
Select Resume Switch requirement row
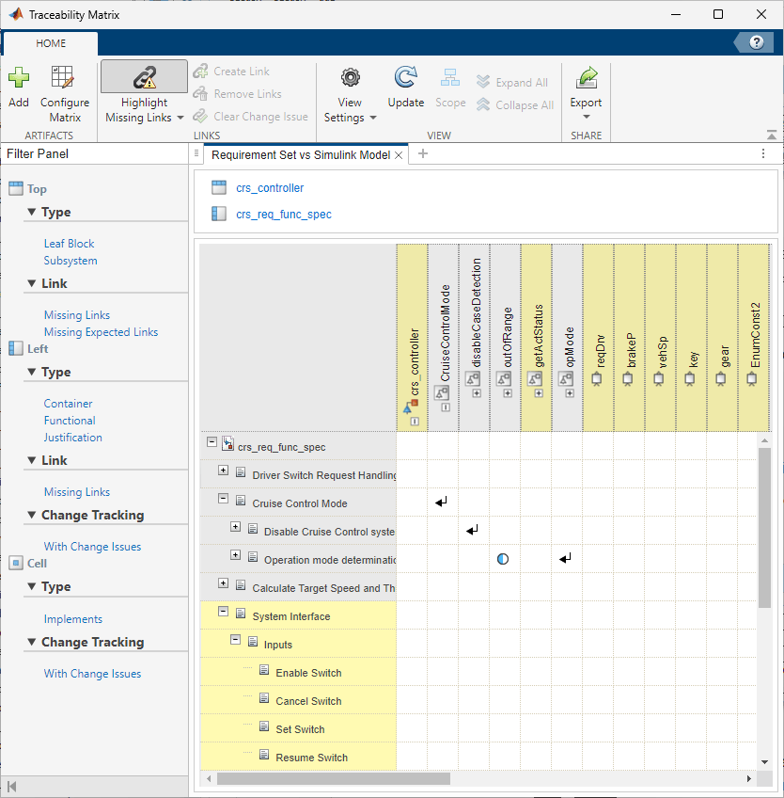pyautogui.click(x=298, y=757)
